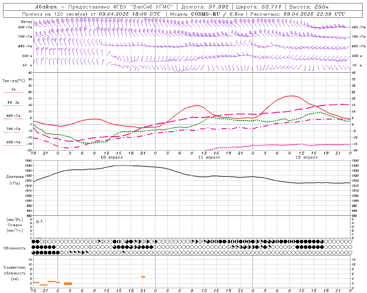Click the "Тем-ра(°C)" temperature label
The height and width of the screenshot is (293, 367).
coord(13,81)
